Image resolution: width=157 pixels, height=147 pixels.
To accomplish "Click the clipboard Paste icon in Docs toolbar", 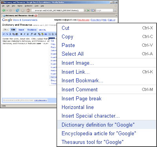I will (17, 34).
